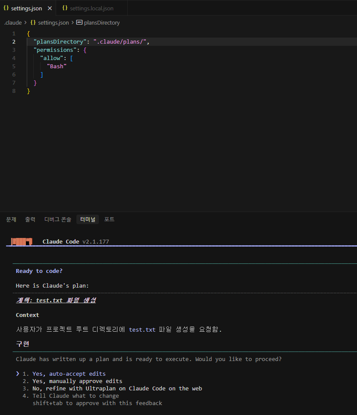357x415 pixels.
Task: Click line number 2 in the gutter
Action: tap(14, 42)
